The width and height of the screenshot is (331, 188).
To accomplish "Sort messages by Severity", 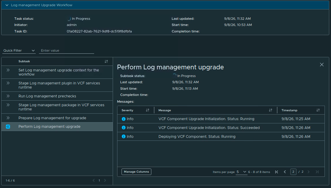I will point(148,110).
